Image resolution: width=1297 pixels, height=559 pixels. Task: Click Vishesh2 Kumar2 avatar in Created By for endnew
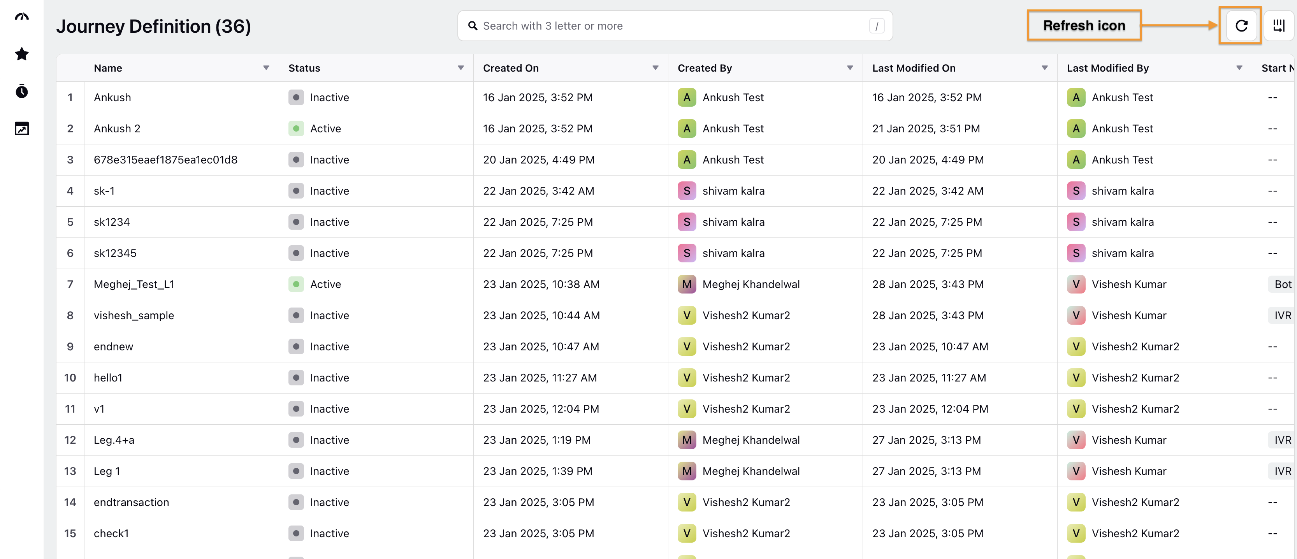686,346
